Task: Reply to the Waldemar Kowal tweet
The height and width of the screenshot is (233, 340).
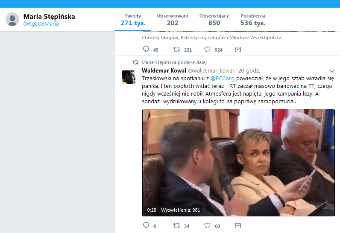Action: [146, 225]
